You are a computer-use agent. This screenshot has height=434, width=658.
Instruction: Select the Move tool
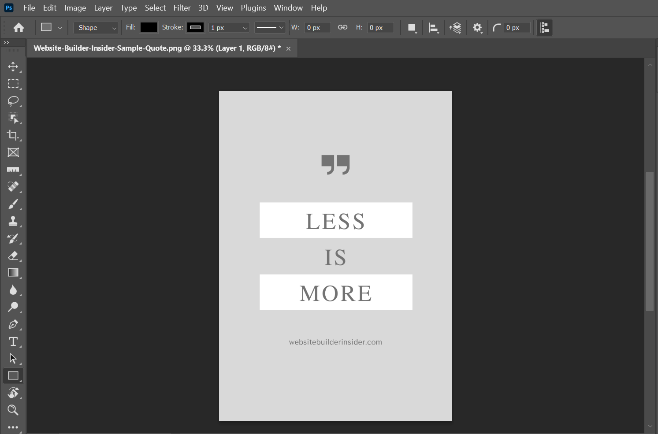[13, 67]
